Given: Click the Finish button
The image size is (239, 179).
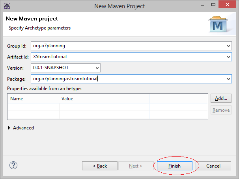Looking at the screenshot, I should [x=175, y=166].
